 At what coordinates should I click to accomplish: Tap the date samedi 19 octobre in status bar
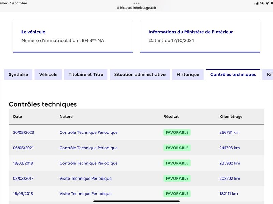click(13, 3)
